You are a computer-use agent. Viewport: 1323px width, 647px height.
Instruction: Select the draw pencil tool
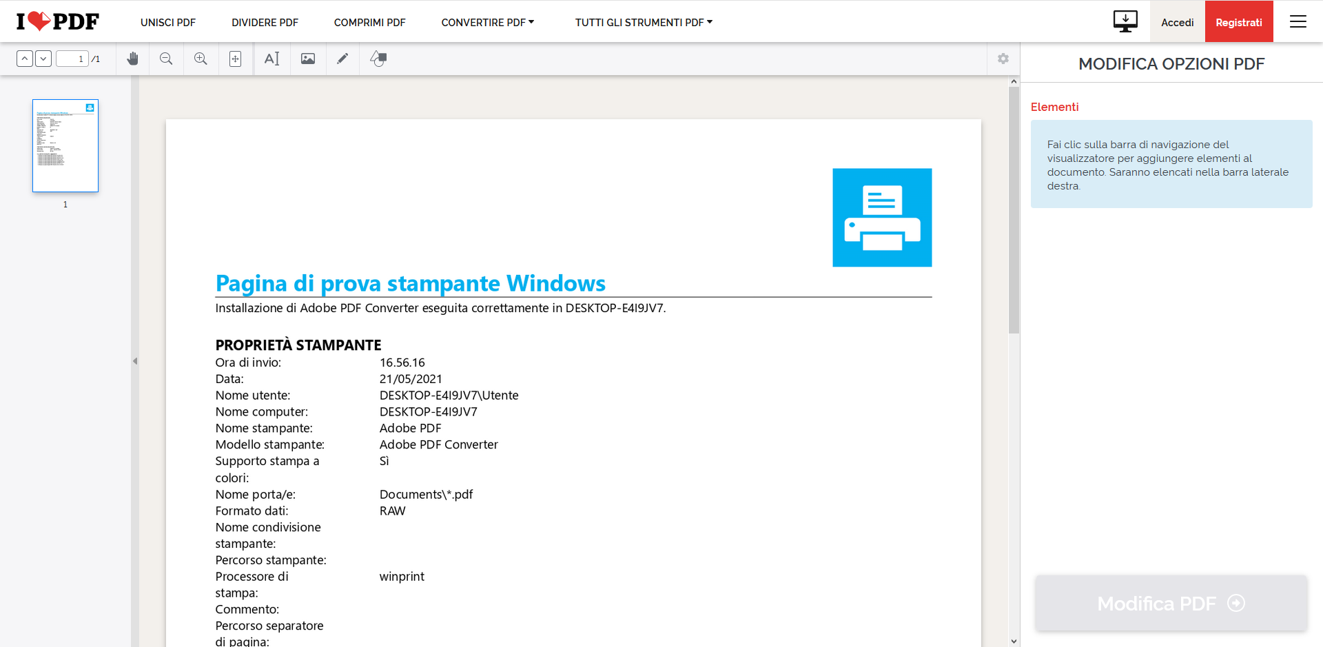pyautogui.click(x=342, y=59)
